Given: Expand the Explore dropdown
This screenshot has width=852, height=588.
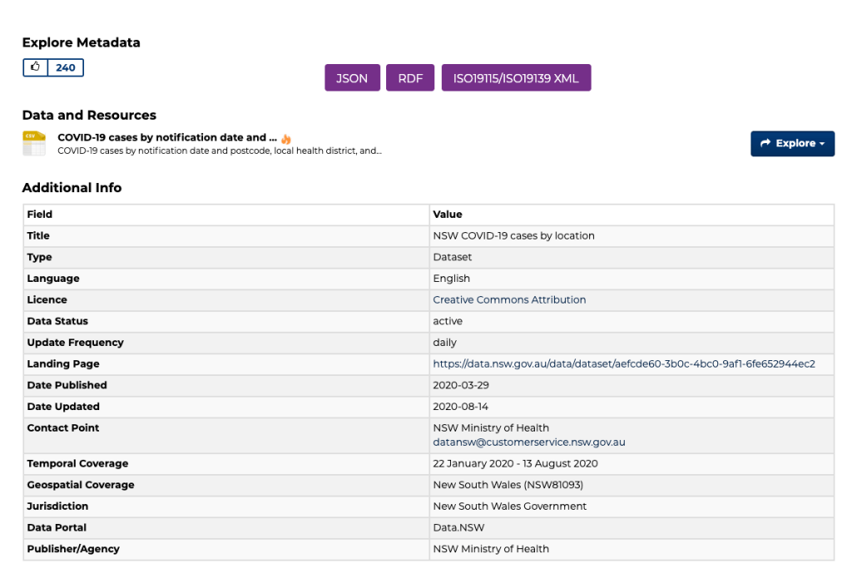Looking at the screenshot, I should tap(792, 143).
